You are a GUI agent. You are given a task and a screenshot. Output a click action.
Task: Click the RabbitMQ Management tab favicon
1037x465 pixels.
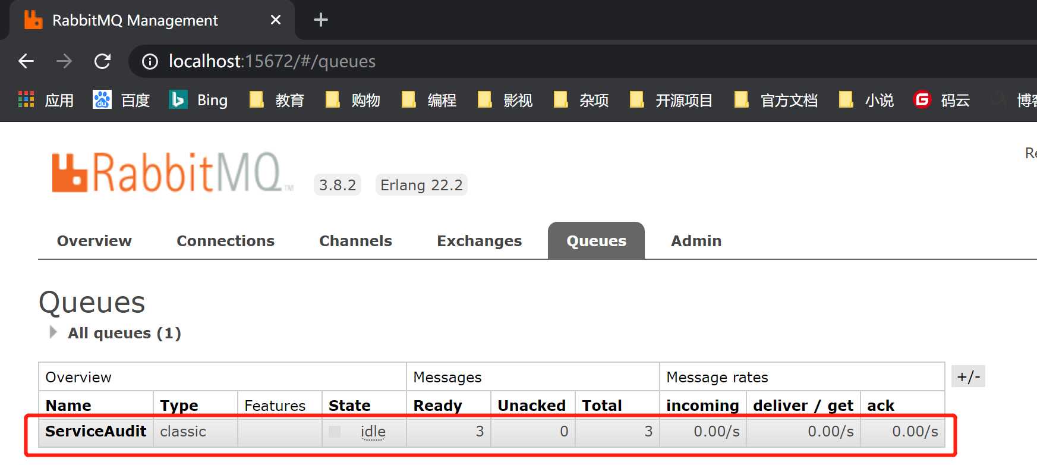(33, 20)
